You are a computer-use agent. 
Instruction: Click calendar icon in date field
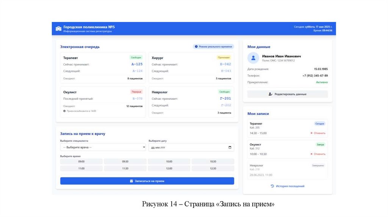click(230, 147)
